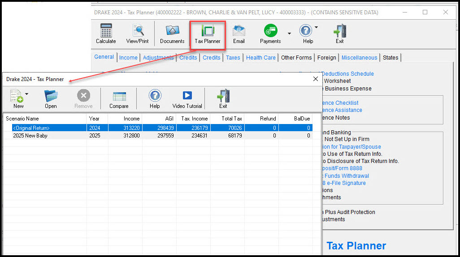Launch Tax Planner from main toolbar
460x257 pixels.
(208, 34)
